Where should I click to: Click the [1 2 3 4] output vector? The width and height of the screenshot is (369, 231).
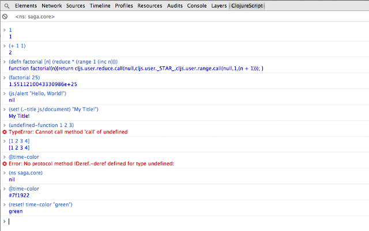(x=19, y=148)
